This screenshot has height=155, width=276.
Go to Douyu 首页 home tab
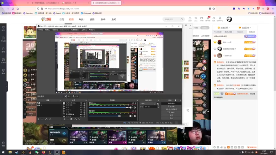tap(62, 20)
